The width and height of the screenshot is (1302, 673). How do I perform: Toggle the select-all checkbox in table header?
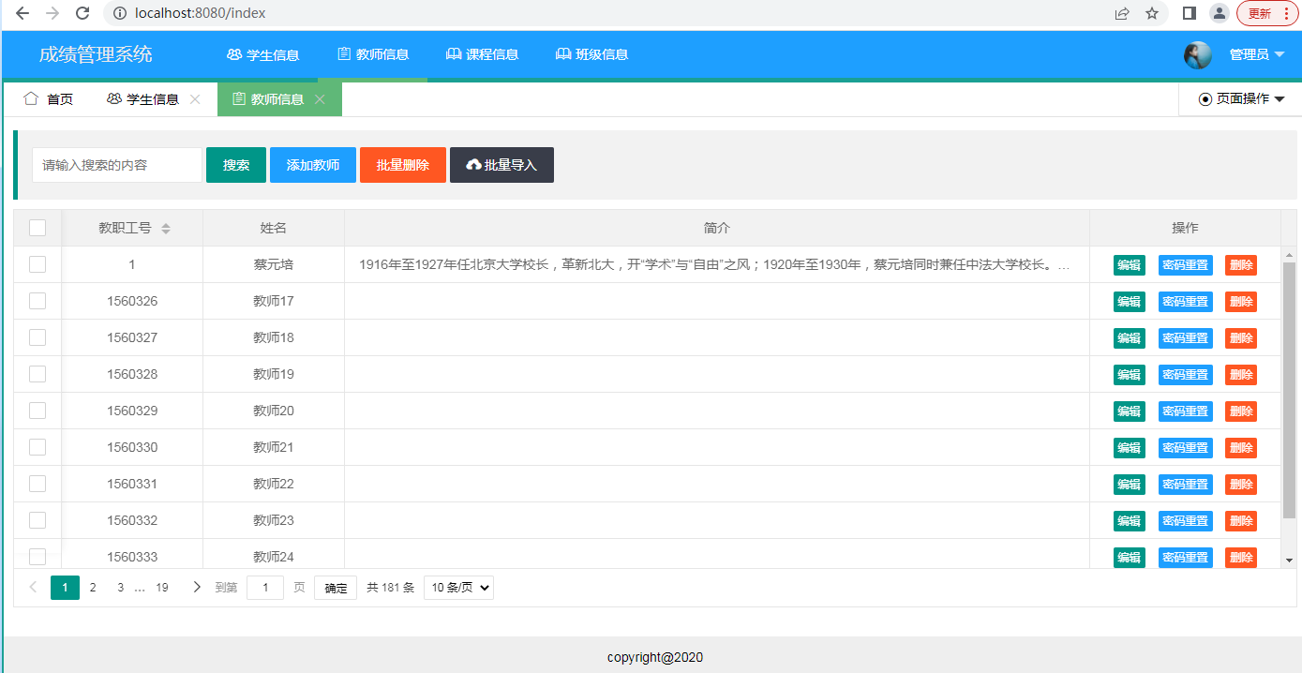(37, 228)
